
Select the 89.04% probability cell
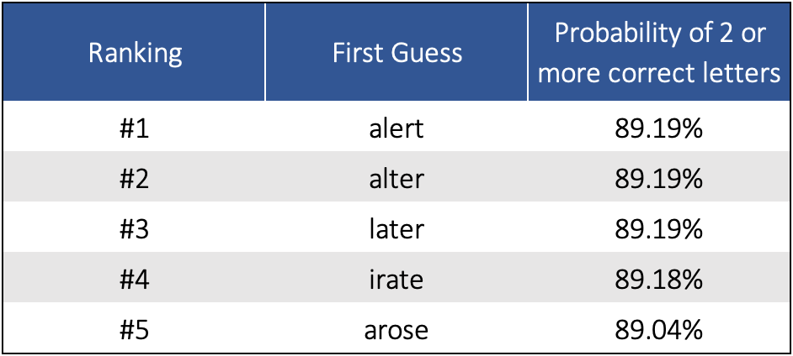pos(659,330)
